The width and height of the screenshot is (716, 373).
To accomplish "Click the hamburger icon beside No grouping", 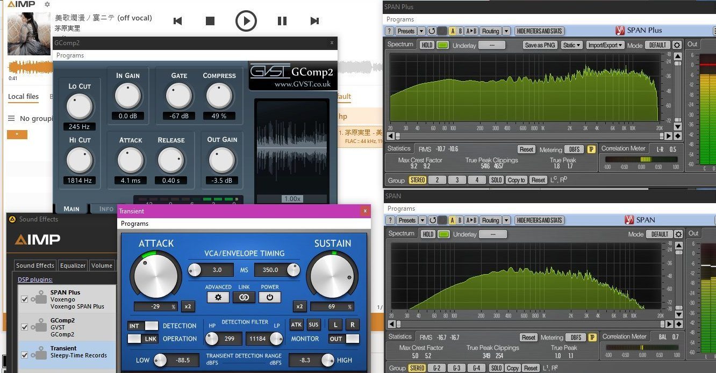I will point(11,118).
